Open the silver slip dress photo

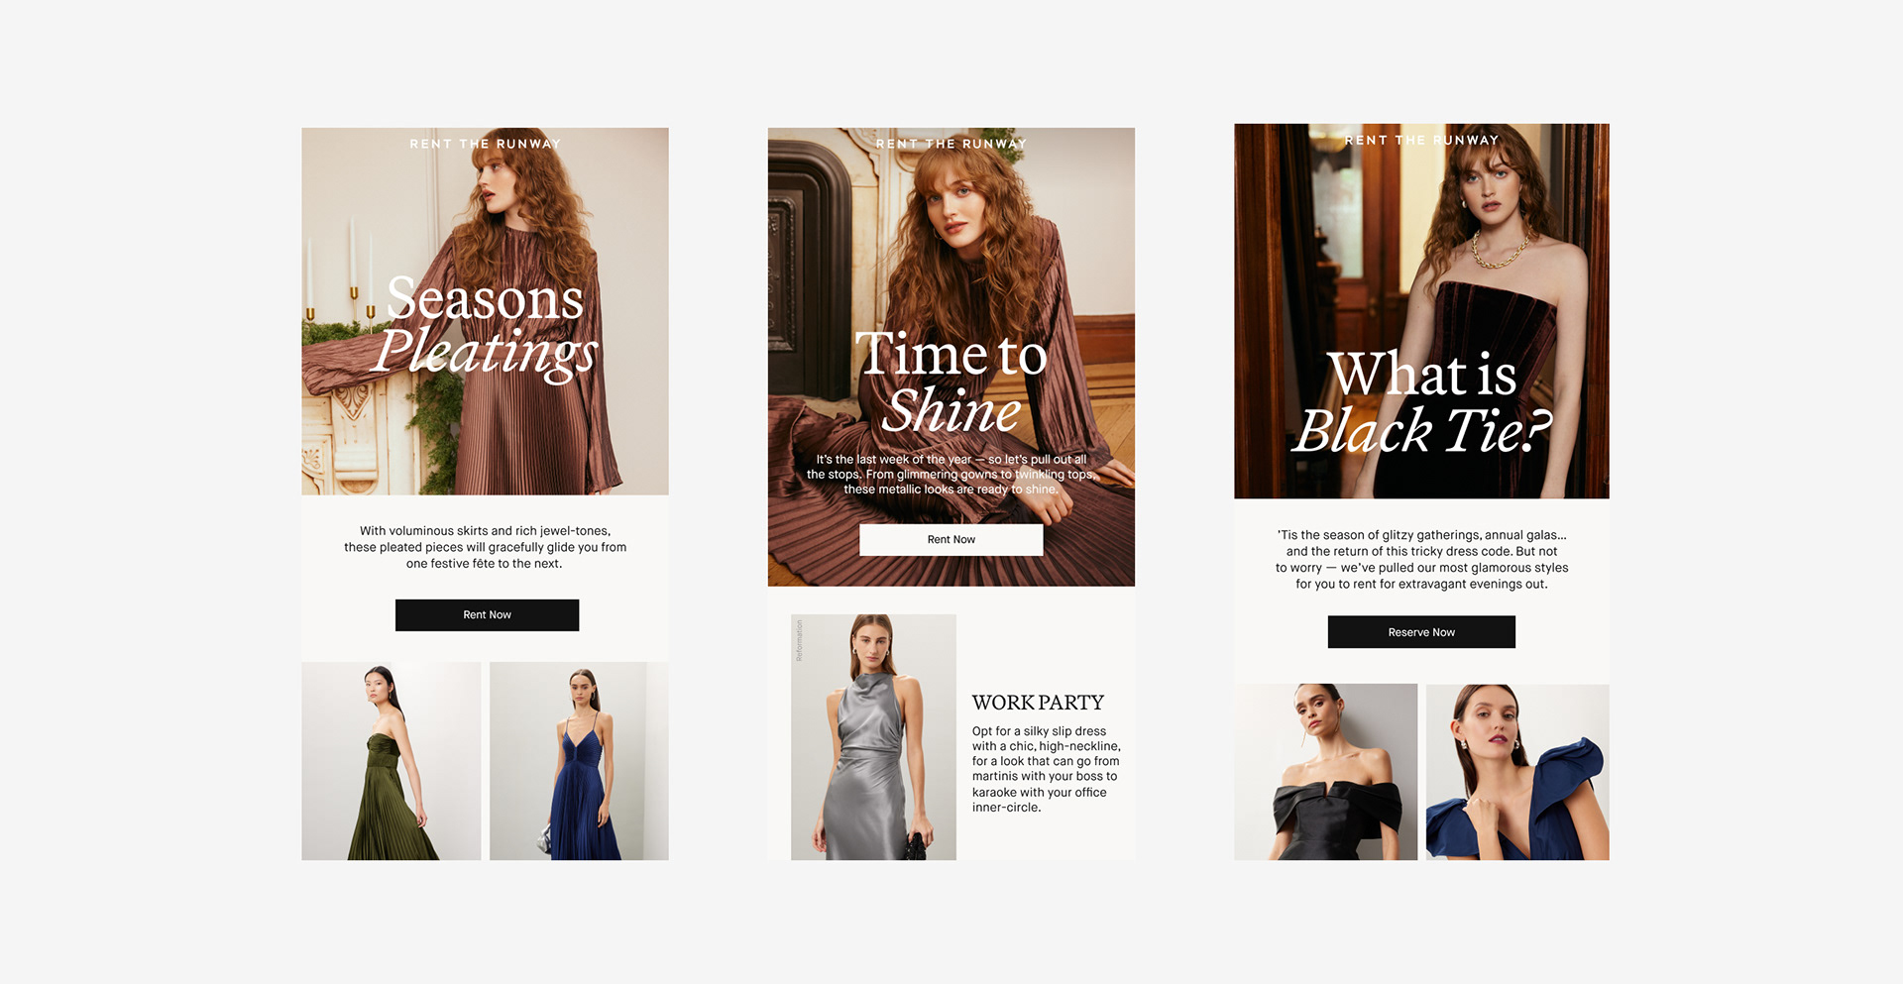tap(873, 737)
